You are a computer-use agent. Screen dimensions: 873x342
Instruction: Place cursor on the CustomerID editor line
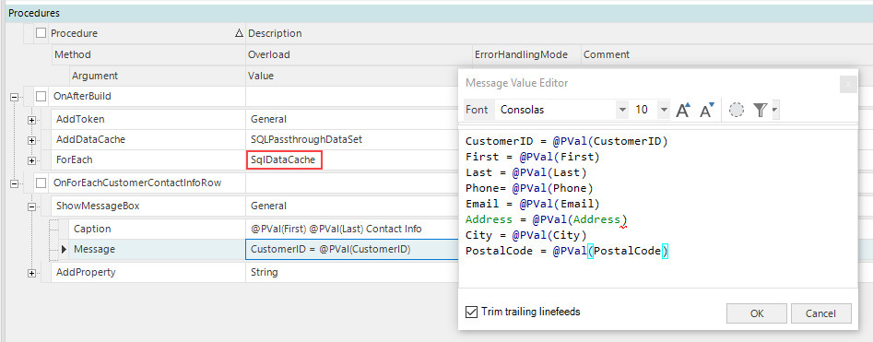point(566,141)
